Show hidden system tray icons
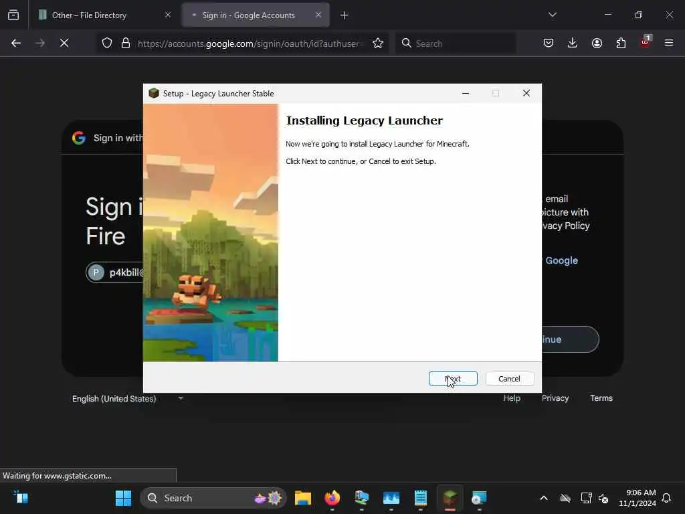685x514 pixels. pyautogui.click(x=544, y=498)
